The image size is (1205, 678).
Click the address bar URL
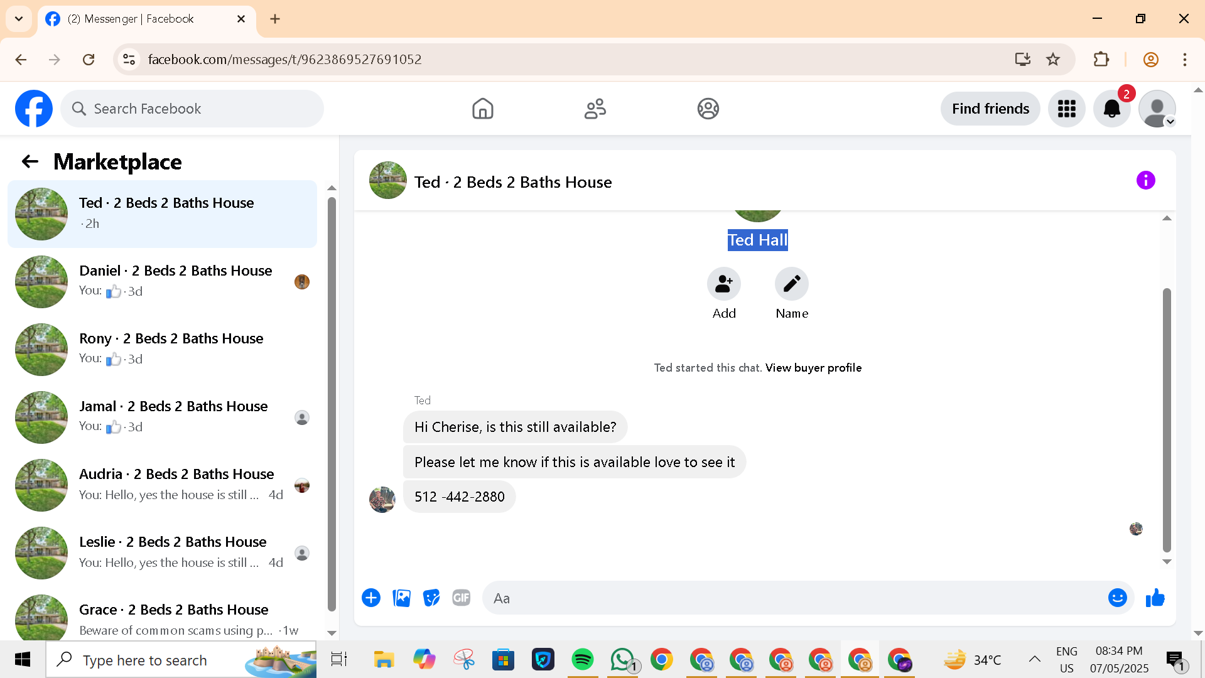[x=284, y=60]
